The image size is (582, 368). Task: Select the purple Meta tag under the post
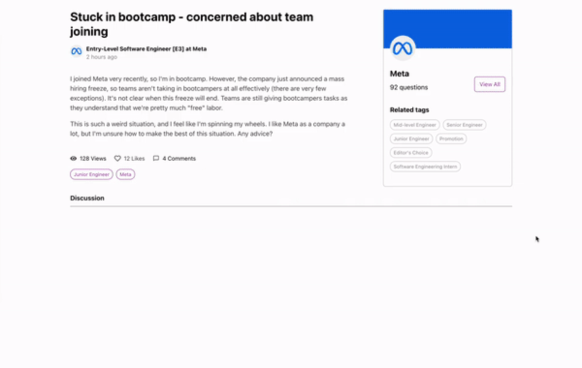pos(125,174)
